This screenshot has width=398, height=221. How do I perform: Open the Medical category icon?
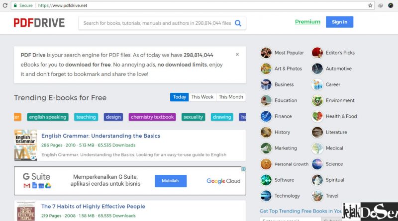tap(317, 148)
